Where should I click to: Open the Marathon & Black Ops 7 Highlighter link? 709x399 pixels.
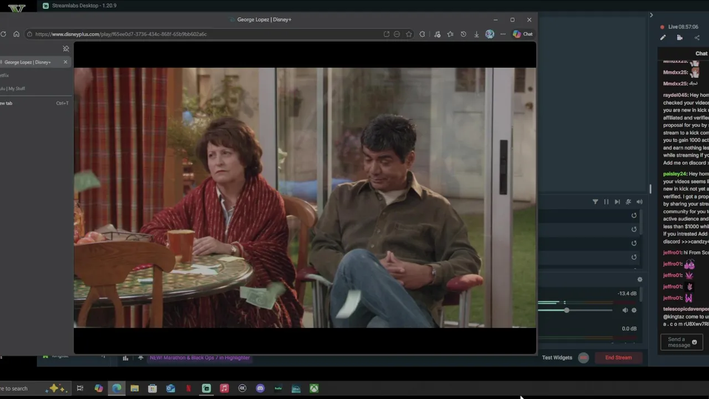coord(200,357)
